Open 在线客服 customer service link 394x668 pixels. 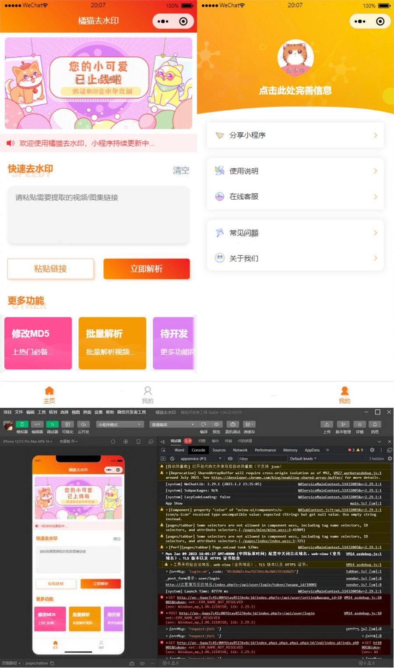click(x=295, y=196)
